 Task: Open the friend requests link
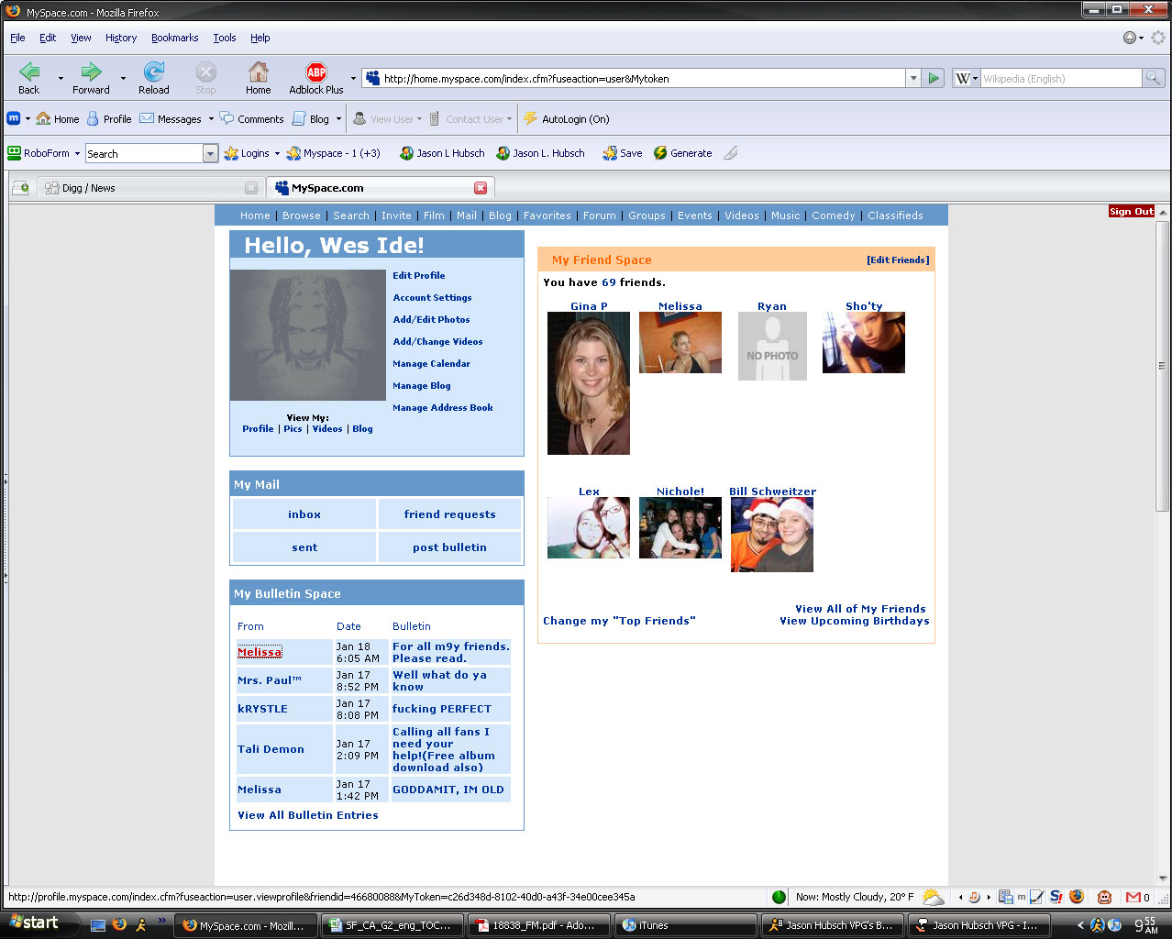[449, 514]
